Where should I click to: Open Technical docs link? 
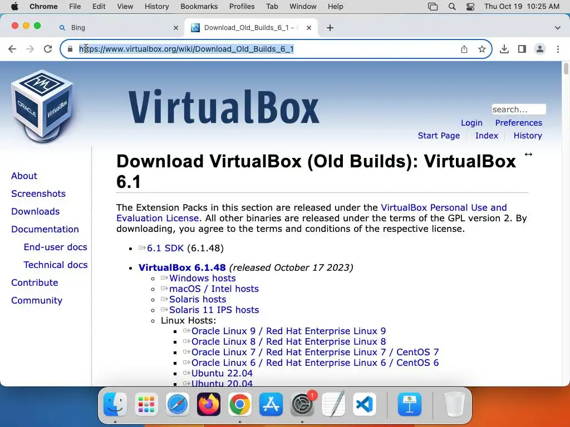56,265
